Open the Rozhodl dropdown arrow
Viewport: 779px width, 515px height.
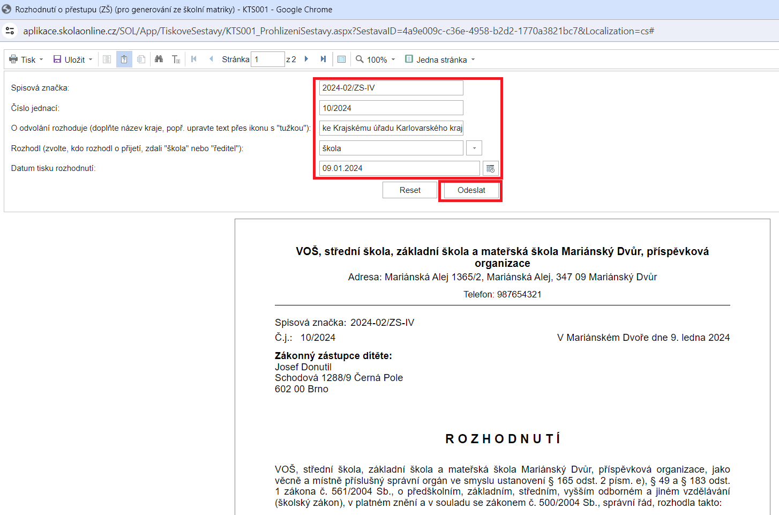474,148
